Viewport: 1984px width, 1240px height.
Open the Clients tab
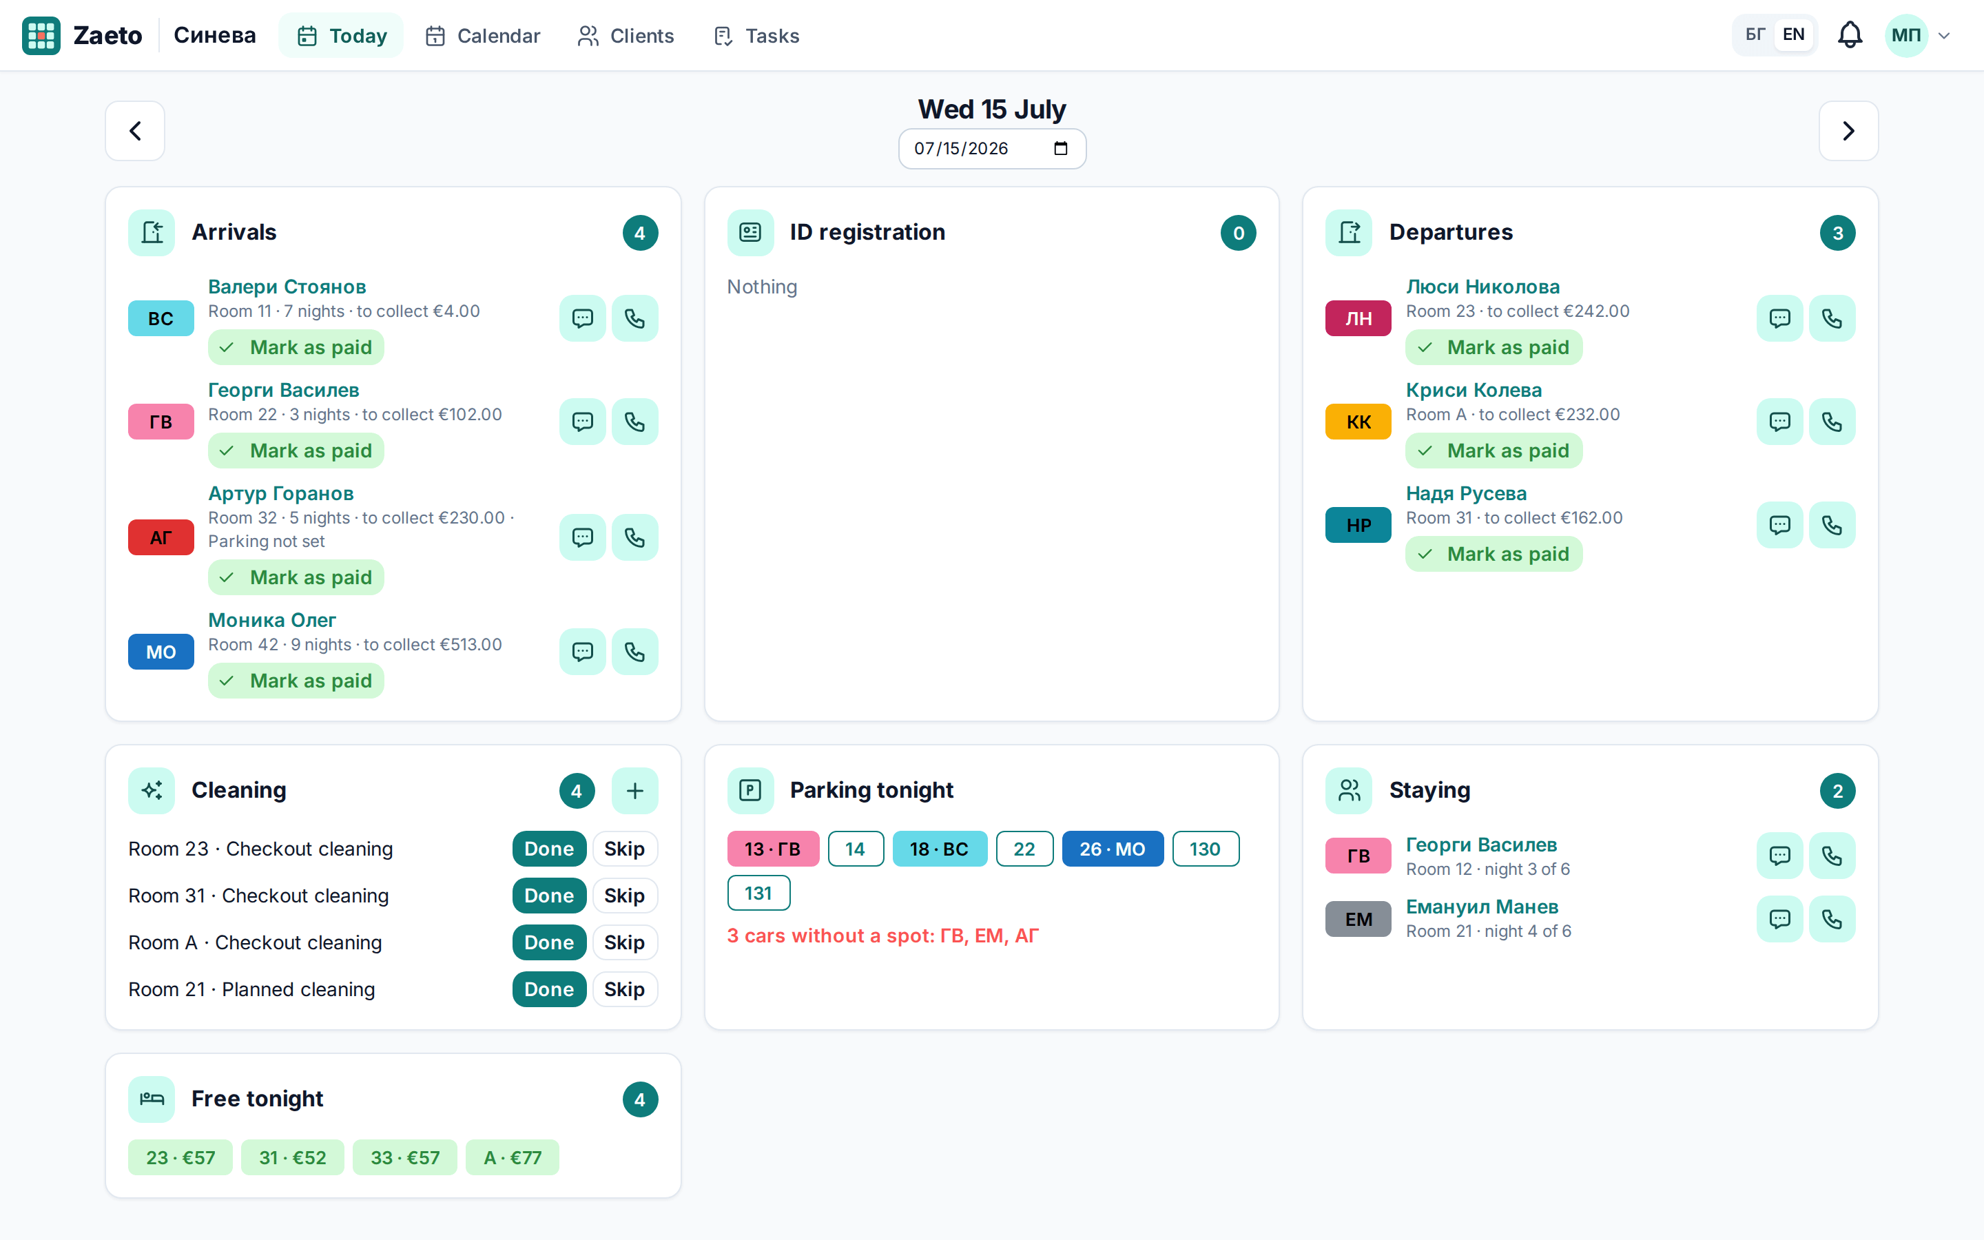[x=626, y=35]
